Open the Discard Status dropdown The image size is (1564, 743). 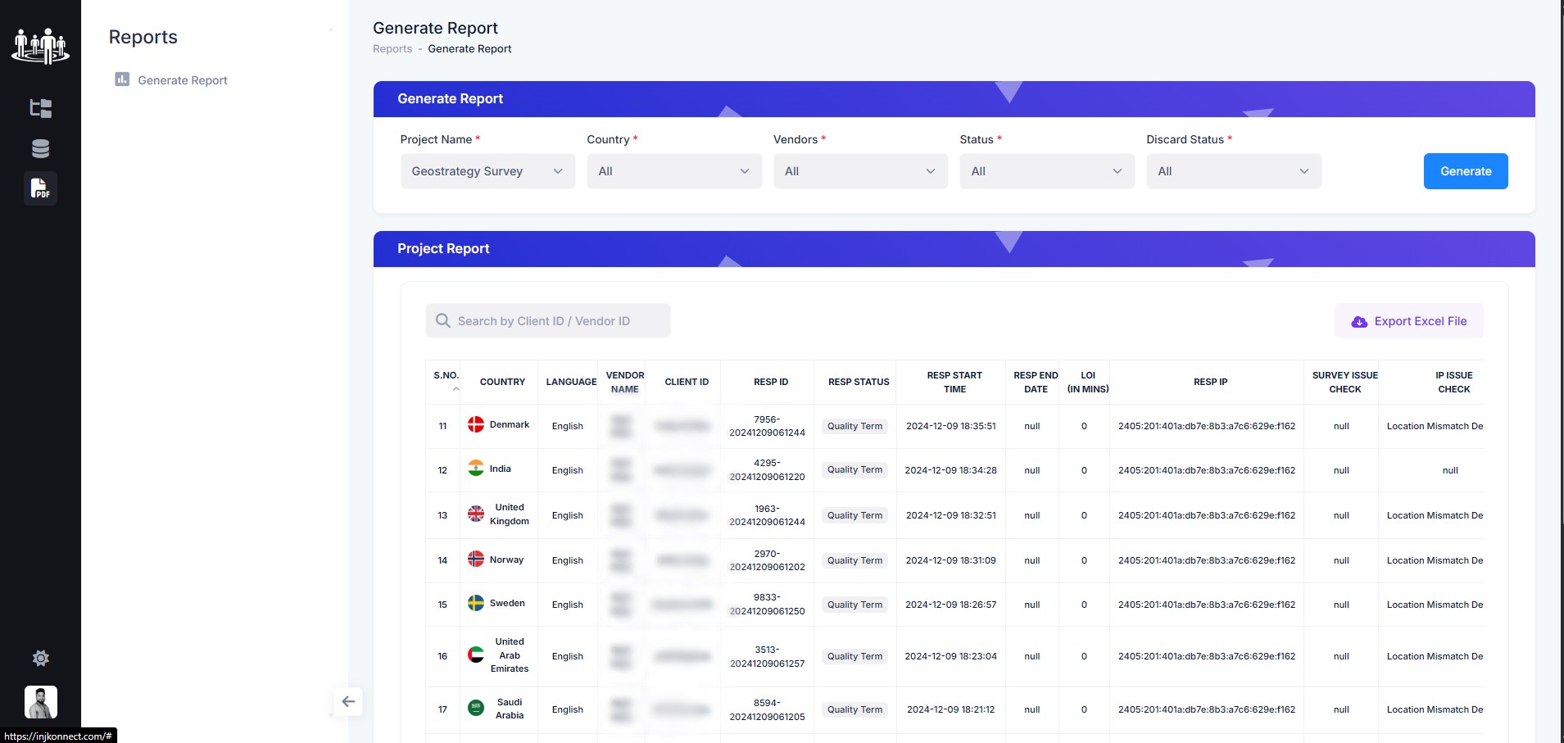pyautogui.click(x=1233, y=171)
